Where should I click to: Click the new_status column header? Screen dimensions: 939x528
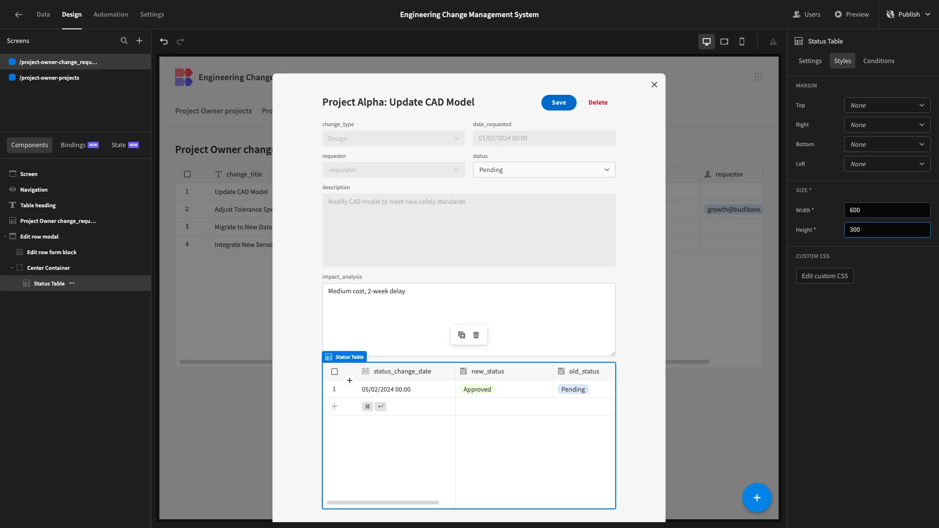[504, 372]
